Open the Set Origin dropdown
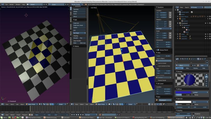211x119 pixels. (79, 33)
